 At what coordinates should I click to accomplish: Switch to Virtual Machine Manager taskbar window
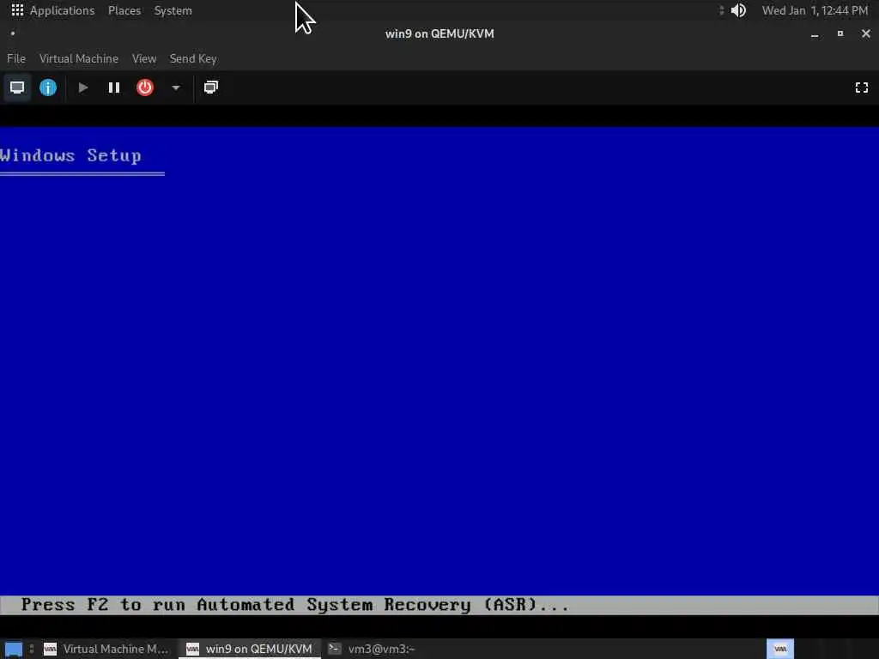(x=106, y=649)
